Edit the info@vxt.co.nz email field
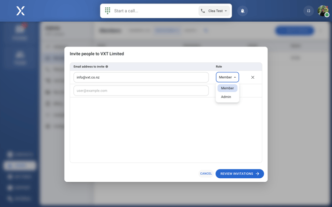 point(141,77)
